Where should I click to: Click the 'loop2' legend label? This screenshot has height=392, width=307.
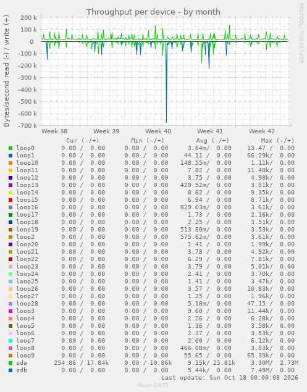(25, 237)
